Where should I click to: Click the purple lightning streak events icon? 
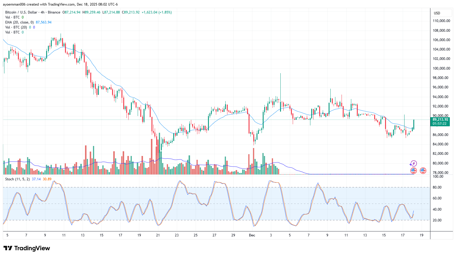[413, 164]
